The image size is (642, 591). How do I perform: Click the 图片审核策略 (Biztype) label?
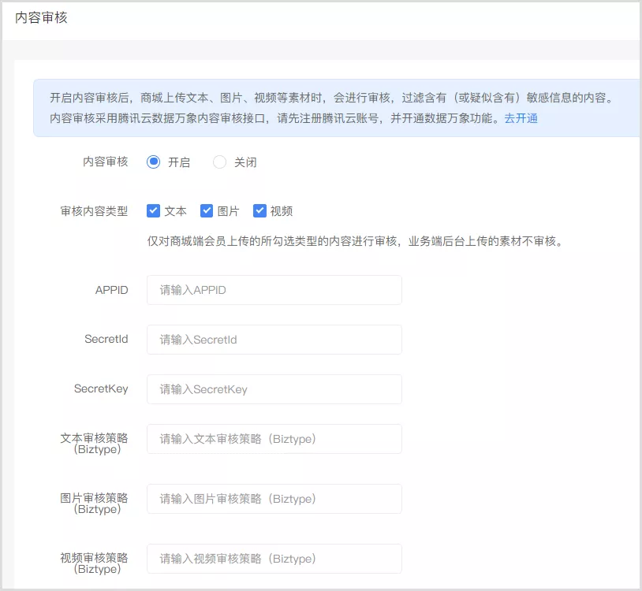point(94,503)
